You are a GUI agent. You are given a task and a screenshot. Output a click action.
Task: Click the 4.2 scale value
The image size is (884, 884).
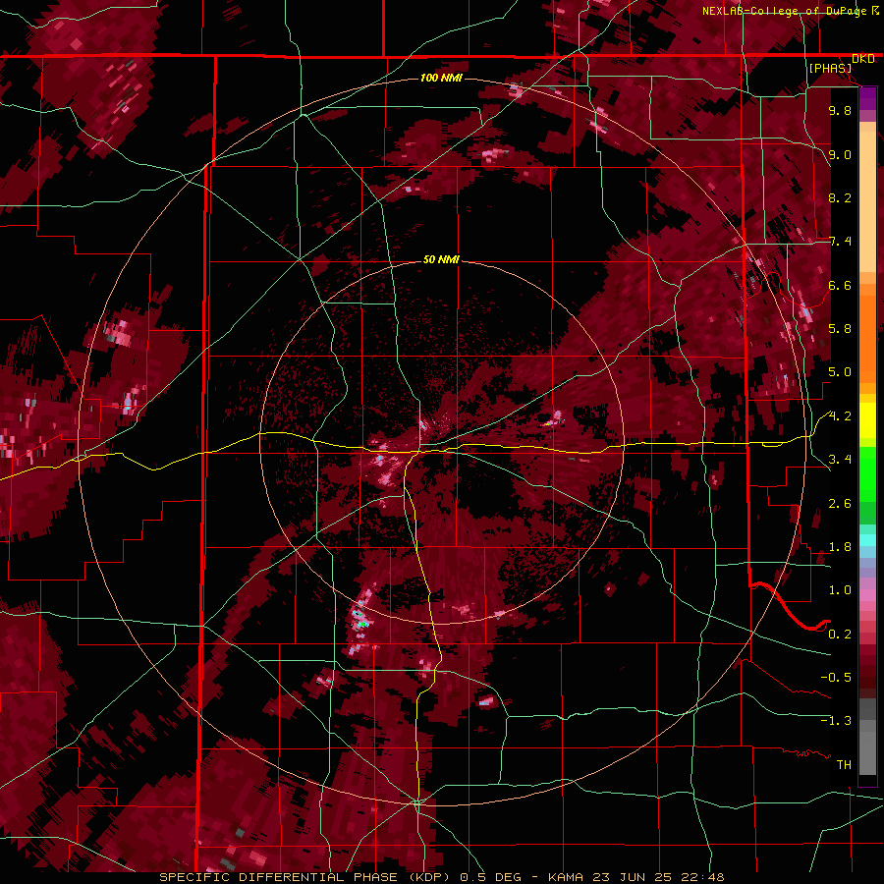pyautogui.click(x=840, y=416)
